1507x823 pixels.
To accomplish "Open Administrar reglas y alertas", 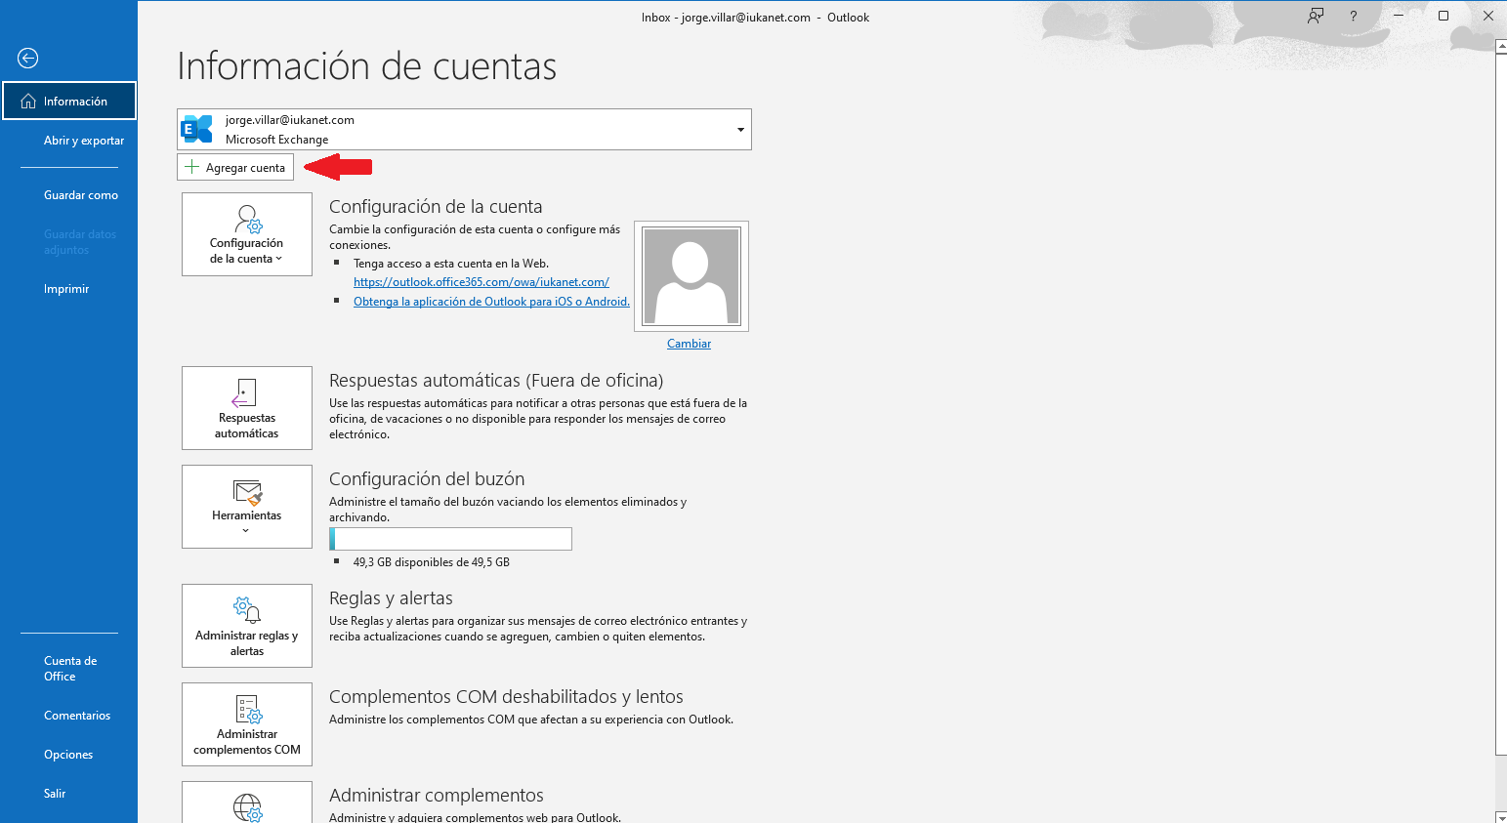I will point(247,626).
